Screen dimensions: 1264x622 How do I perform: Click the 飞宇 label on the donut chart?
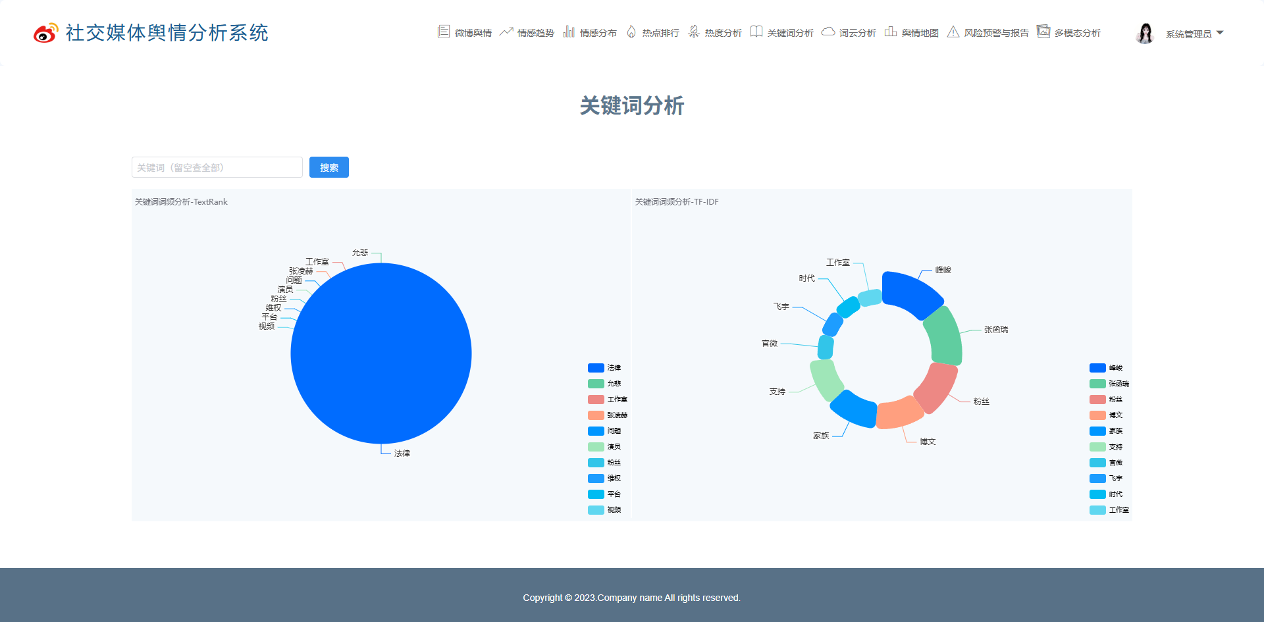(781, 307)
